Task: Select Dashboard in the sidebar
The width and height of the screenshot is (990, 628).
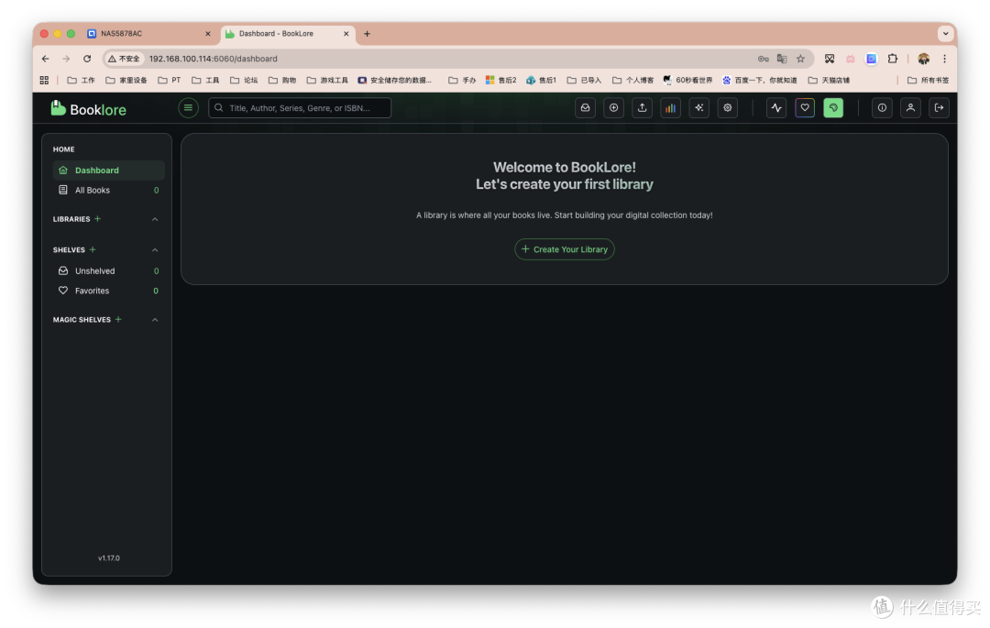Action: click(x=108, y=171)
